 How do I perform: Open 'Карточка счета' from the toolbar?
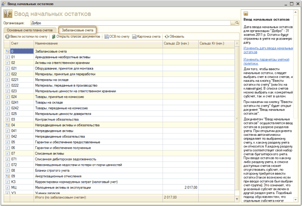click(146, 37)
